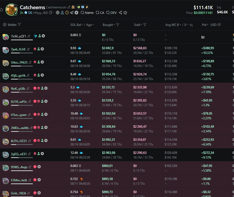Image resolution: width=234 pixels, height=197 pixels.
Task: Search token by DEV
Action: 111,13
